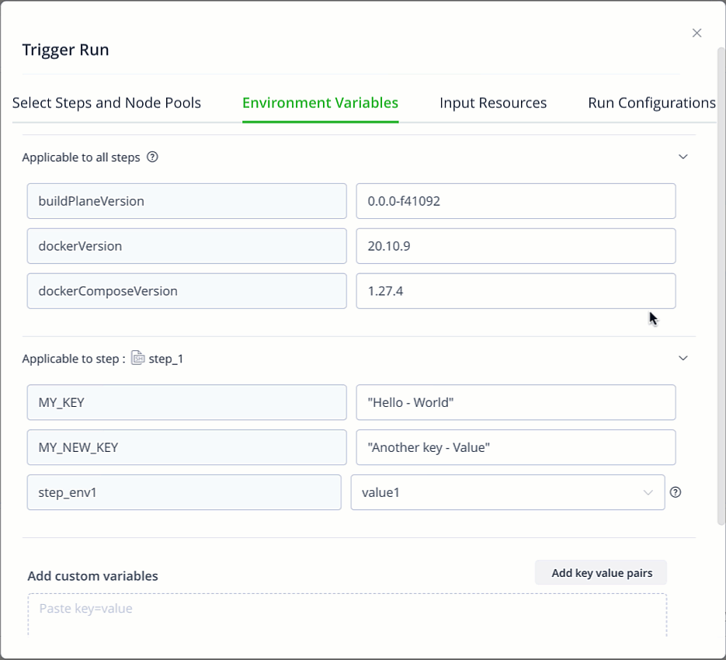Switch to Select Steps and Node Pools tab
The width and height of the screenshot is (726, 660).
click(106, 103)
